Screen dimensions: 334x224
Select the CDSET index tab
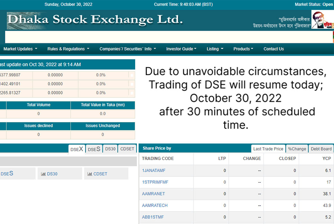[x=127, y=149]
